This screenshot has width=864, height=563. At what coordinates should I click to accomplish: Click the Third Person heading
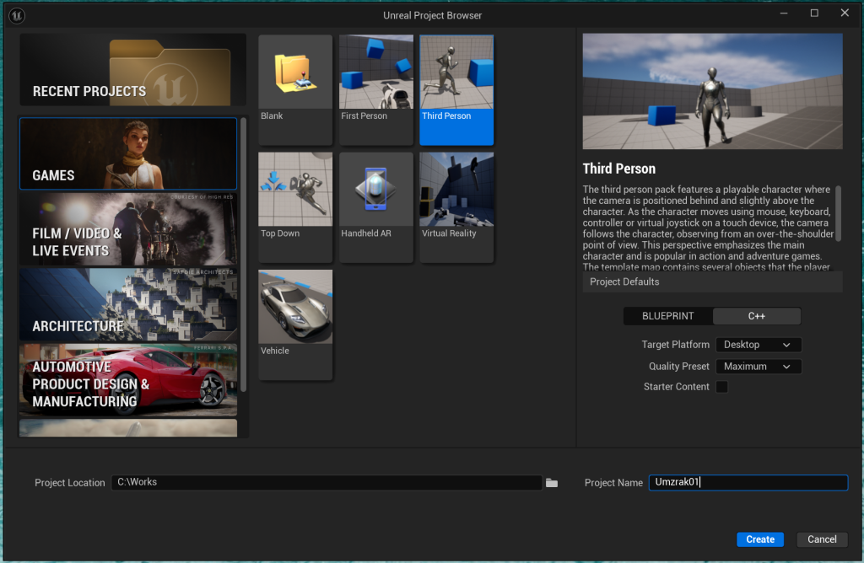[619, 169]
